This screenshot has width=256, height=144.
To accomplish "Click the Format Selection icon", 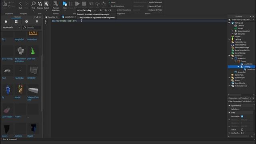I will (x=56, y=4).
